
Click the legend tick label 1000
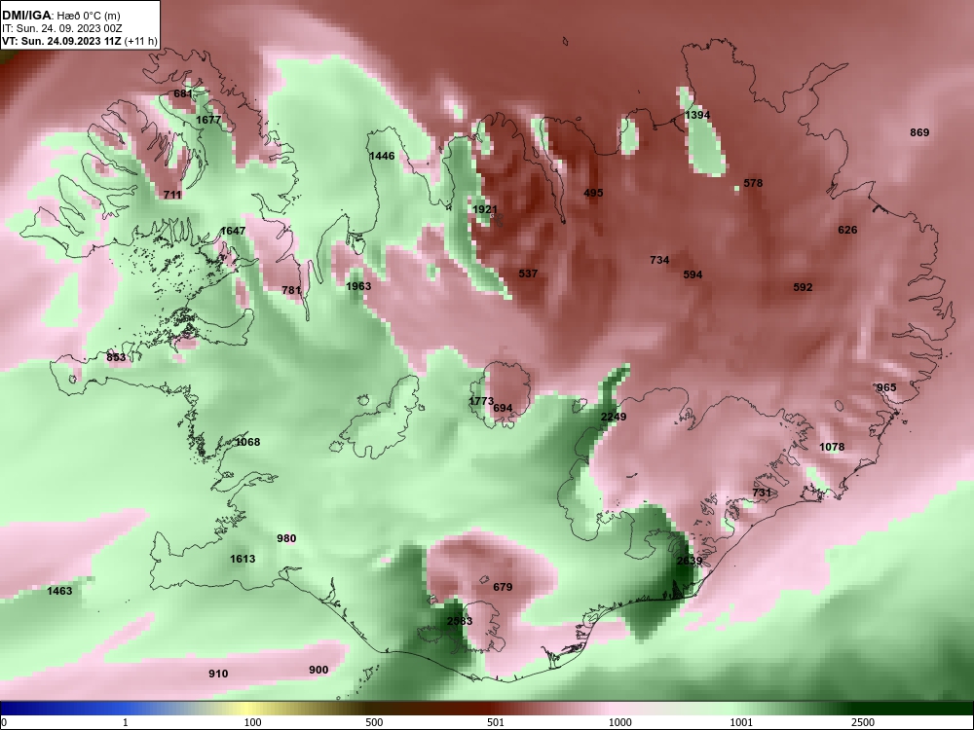pos(619,722)
